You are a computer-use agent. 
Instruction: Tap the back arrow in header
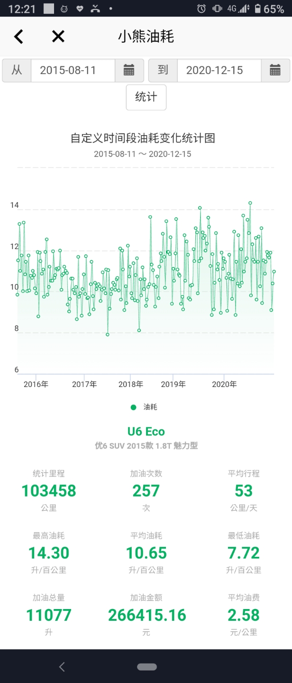(x=18, y=37)
